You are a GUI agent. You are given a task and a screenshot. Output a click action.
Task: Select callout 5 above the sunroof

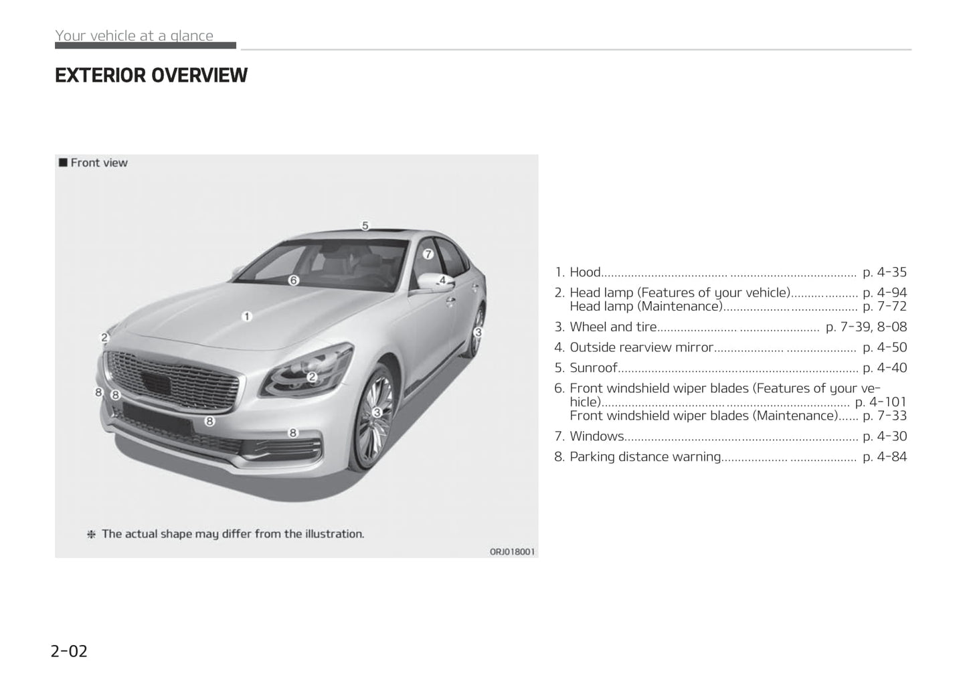coord(365,226)
